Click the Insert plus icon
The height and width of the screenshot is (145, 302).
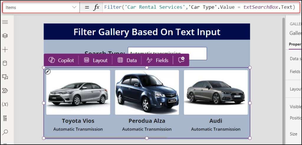tap(5, 50)
